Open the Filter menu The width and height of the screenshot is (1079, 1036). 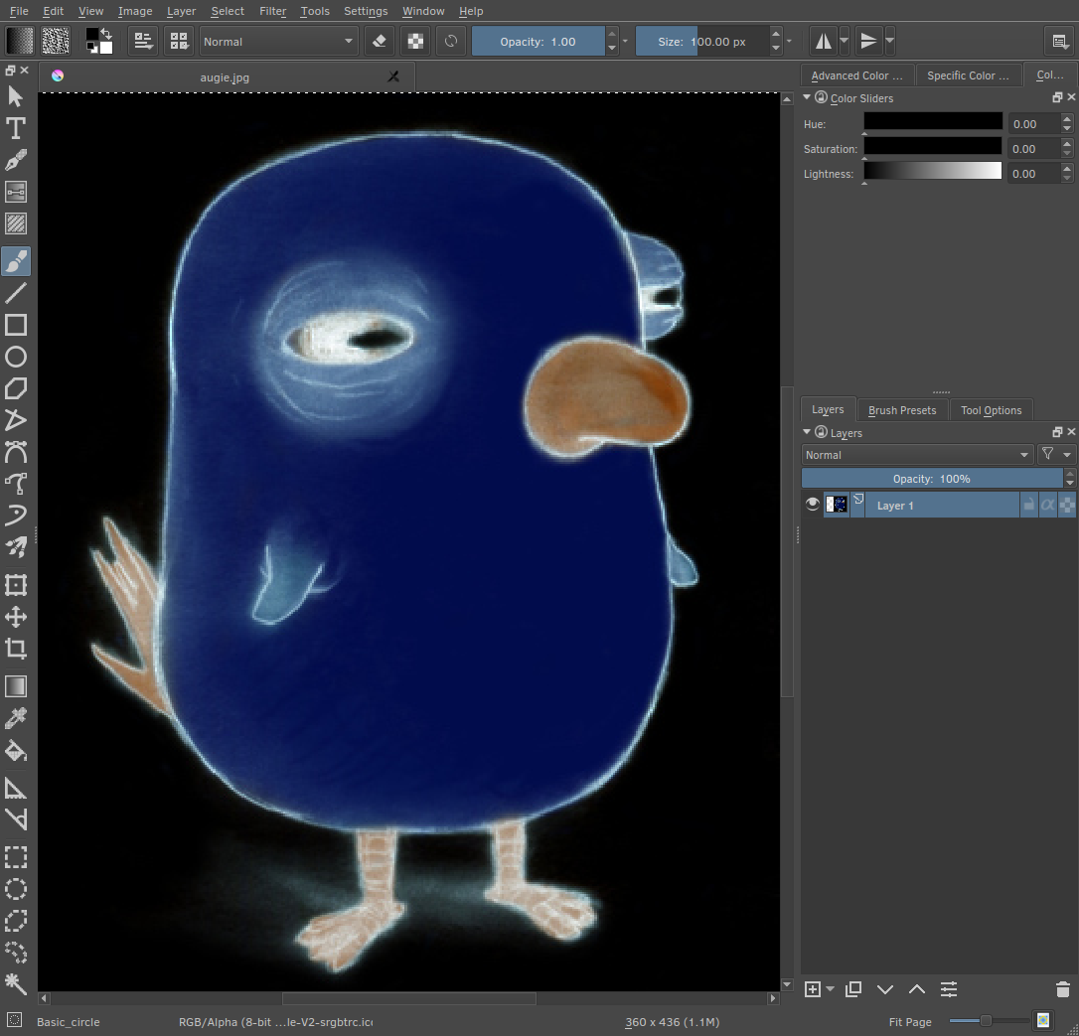click(272, 11)
